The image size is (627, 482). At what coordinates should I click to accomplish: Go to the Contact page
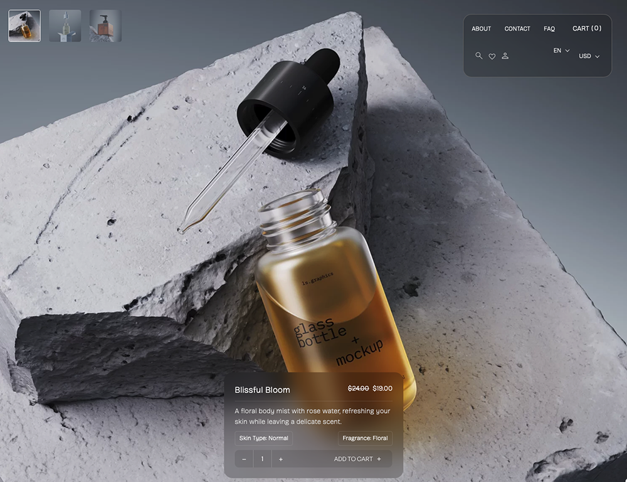[517, 29]
